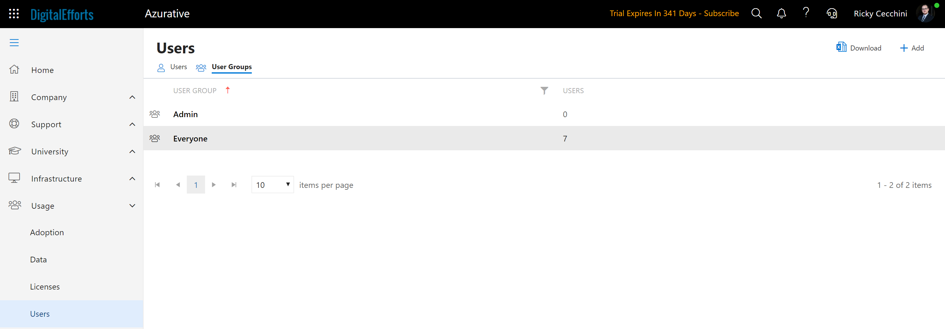Select the User Groups tab
This screenshot has width=945, height=329.
[x=232, y=67]
